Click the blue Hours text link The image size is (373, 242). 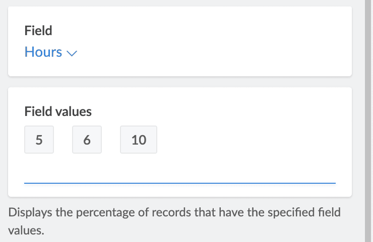coord(43,52)
